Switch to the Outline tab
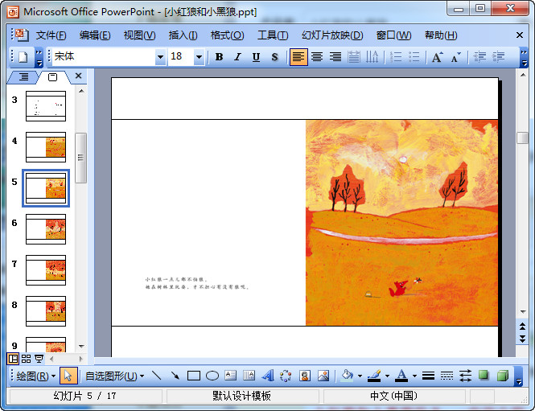The image size is (535, 411). click(23, 76)
